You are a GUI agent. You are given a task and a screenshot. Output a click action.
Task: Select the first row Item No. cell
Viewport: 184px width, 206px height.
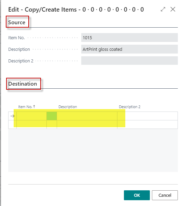pyautogui.click(x=31, y=116)
